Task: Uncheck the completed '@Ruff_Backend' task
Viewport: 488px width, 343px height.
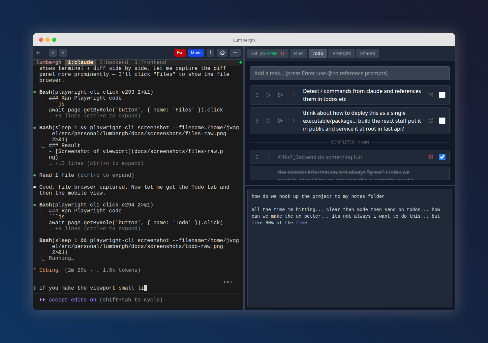Action: [442, 157]
